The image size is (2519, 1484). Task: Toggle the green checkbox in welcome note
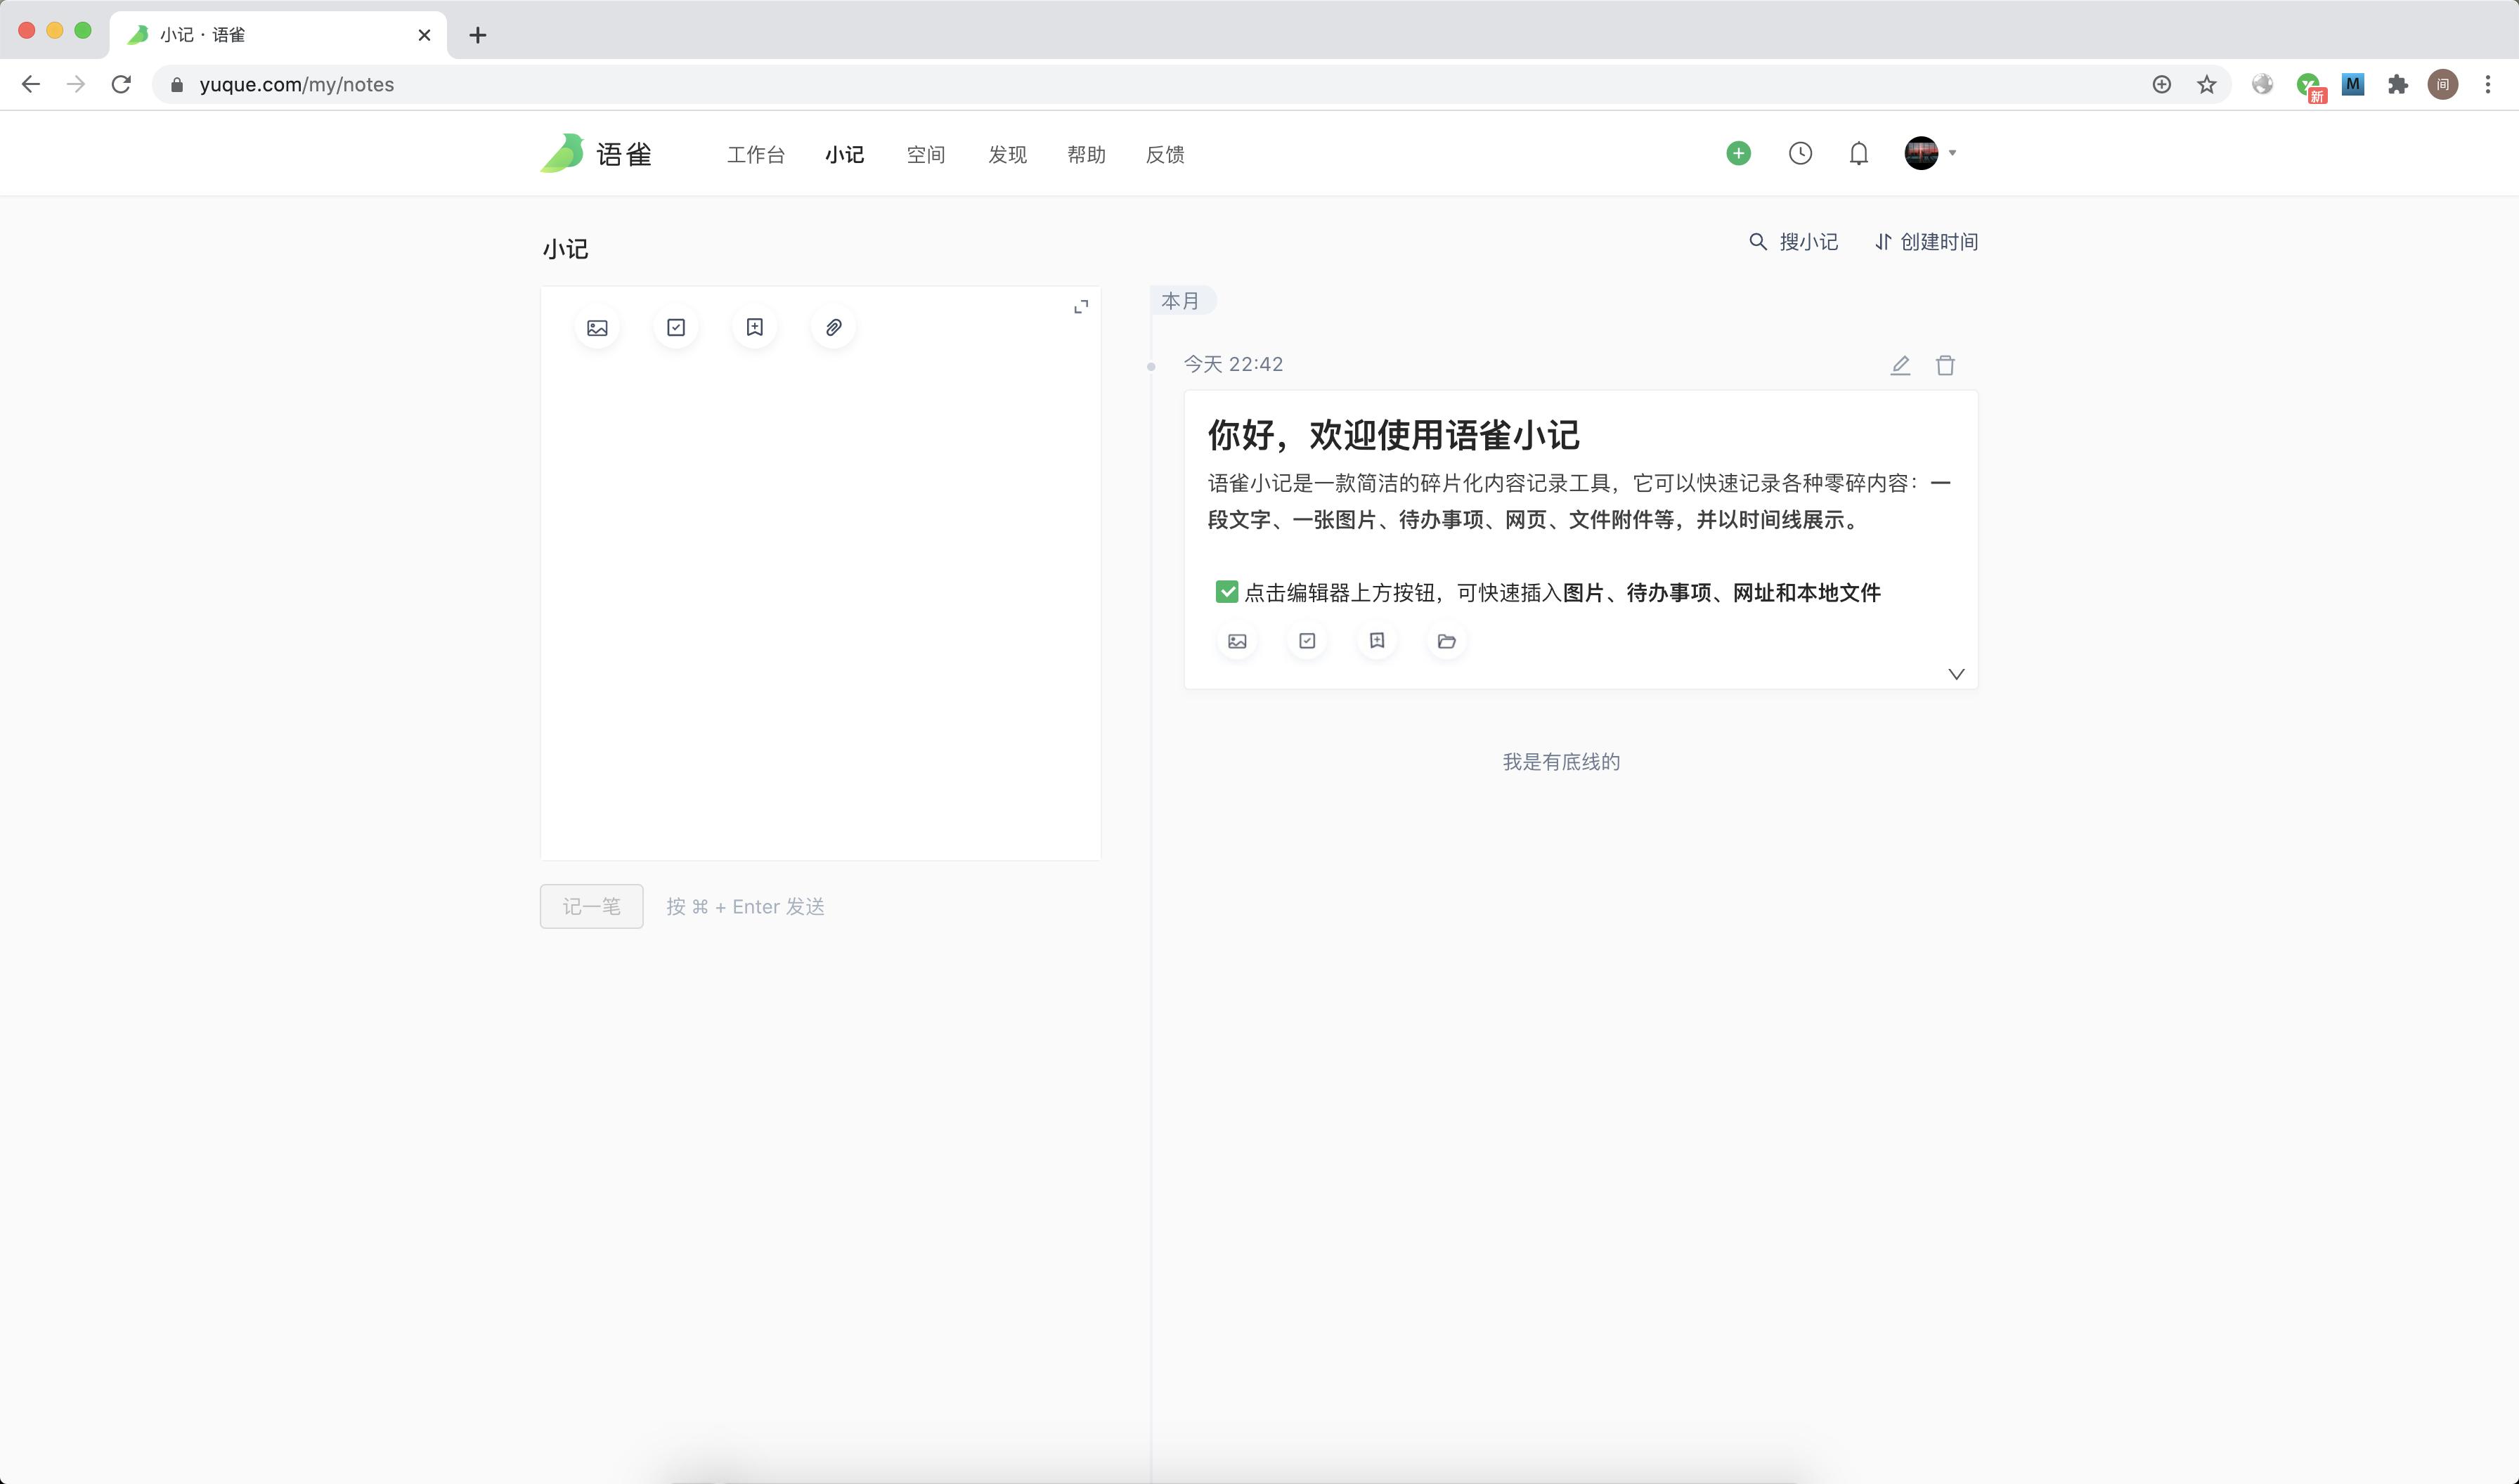(1226, 591)
